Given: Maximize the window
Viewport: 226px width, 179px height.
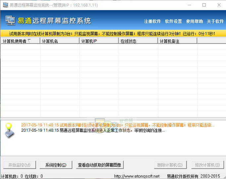Looking at the screenshot, I should (x=204, y=5).
